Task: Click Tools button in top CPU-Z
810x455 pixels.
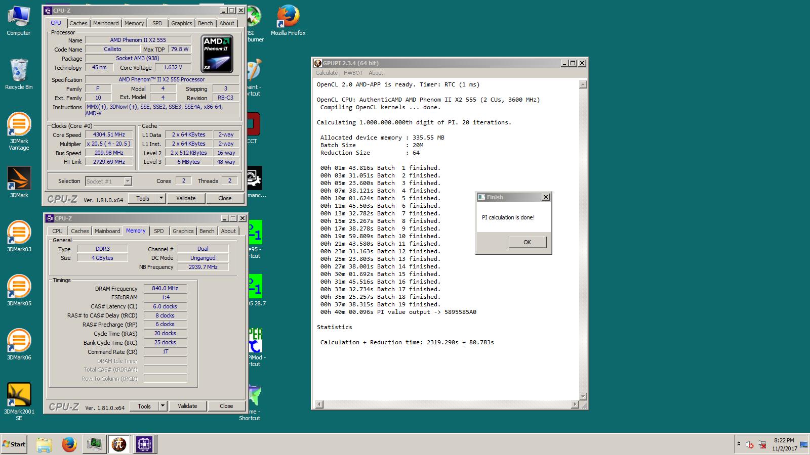Action: click(143, 198)
